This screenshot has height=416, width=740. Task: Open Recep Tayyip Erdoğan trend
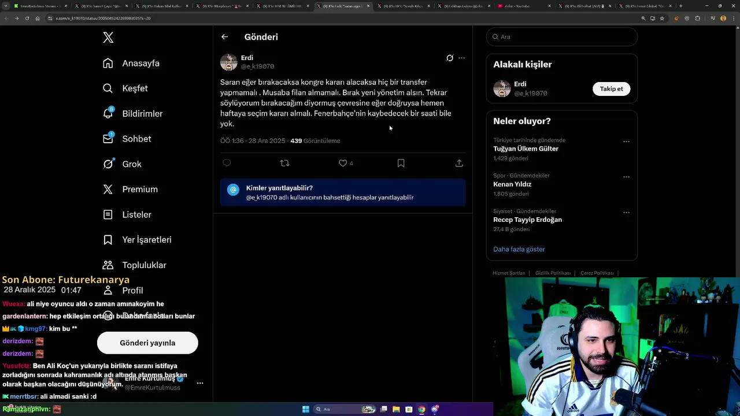527,220
